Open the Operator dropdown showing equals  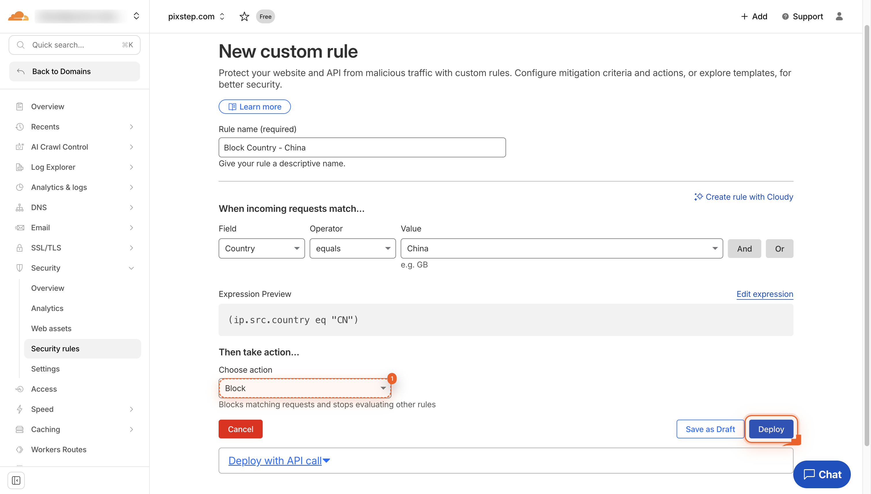click(x=352, y=248)
